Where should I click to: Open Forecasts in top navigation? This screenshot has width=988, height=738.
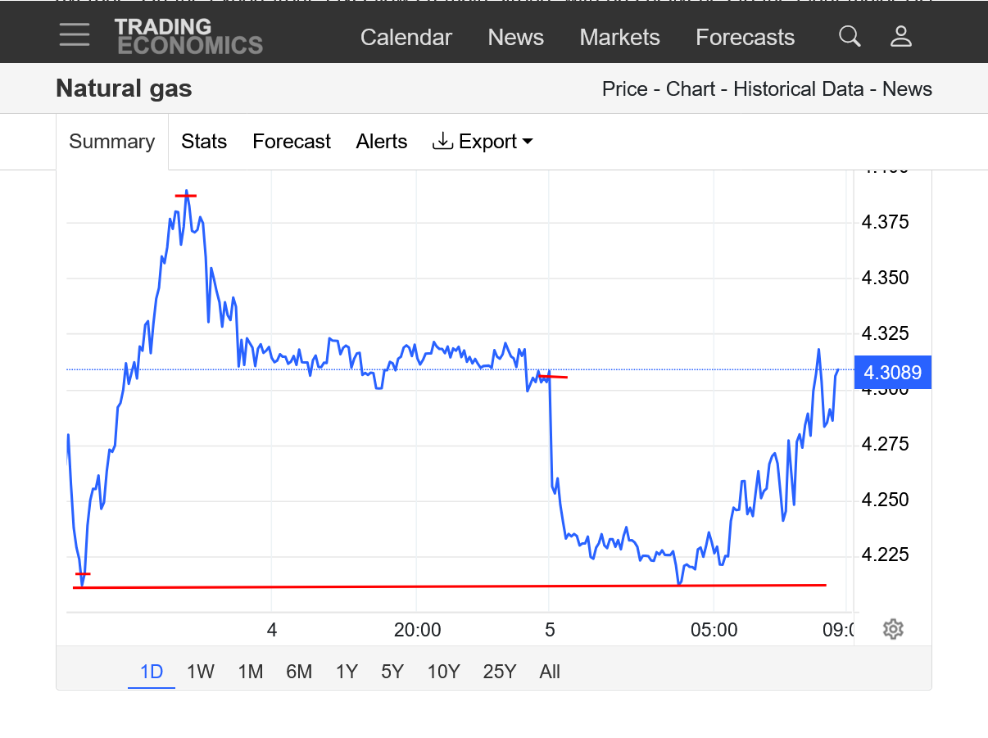point(745,38)
